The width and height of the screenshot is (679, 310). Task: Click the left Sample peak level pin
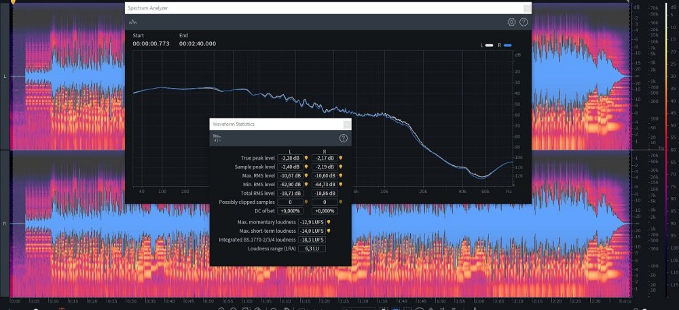(306, 167)
